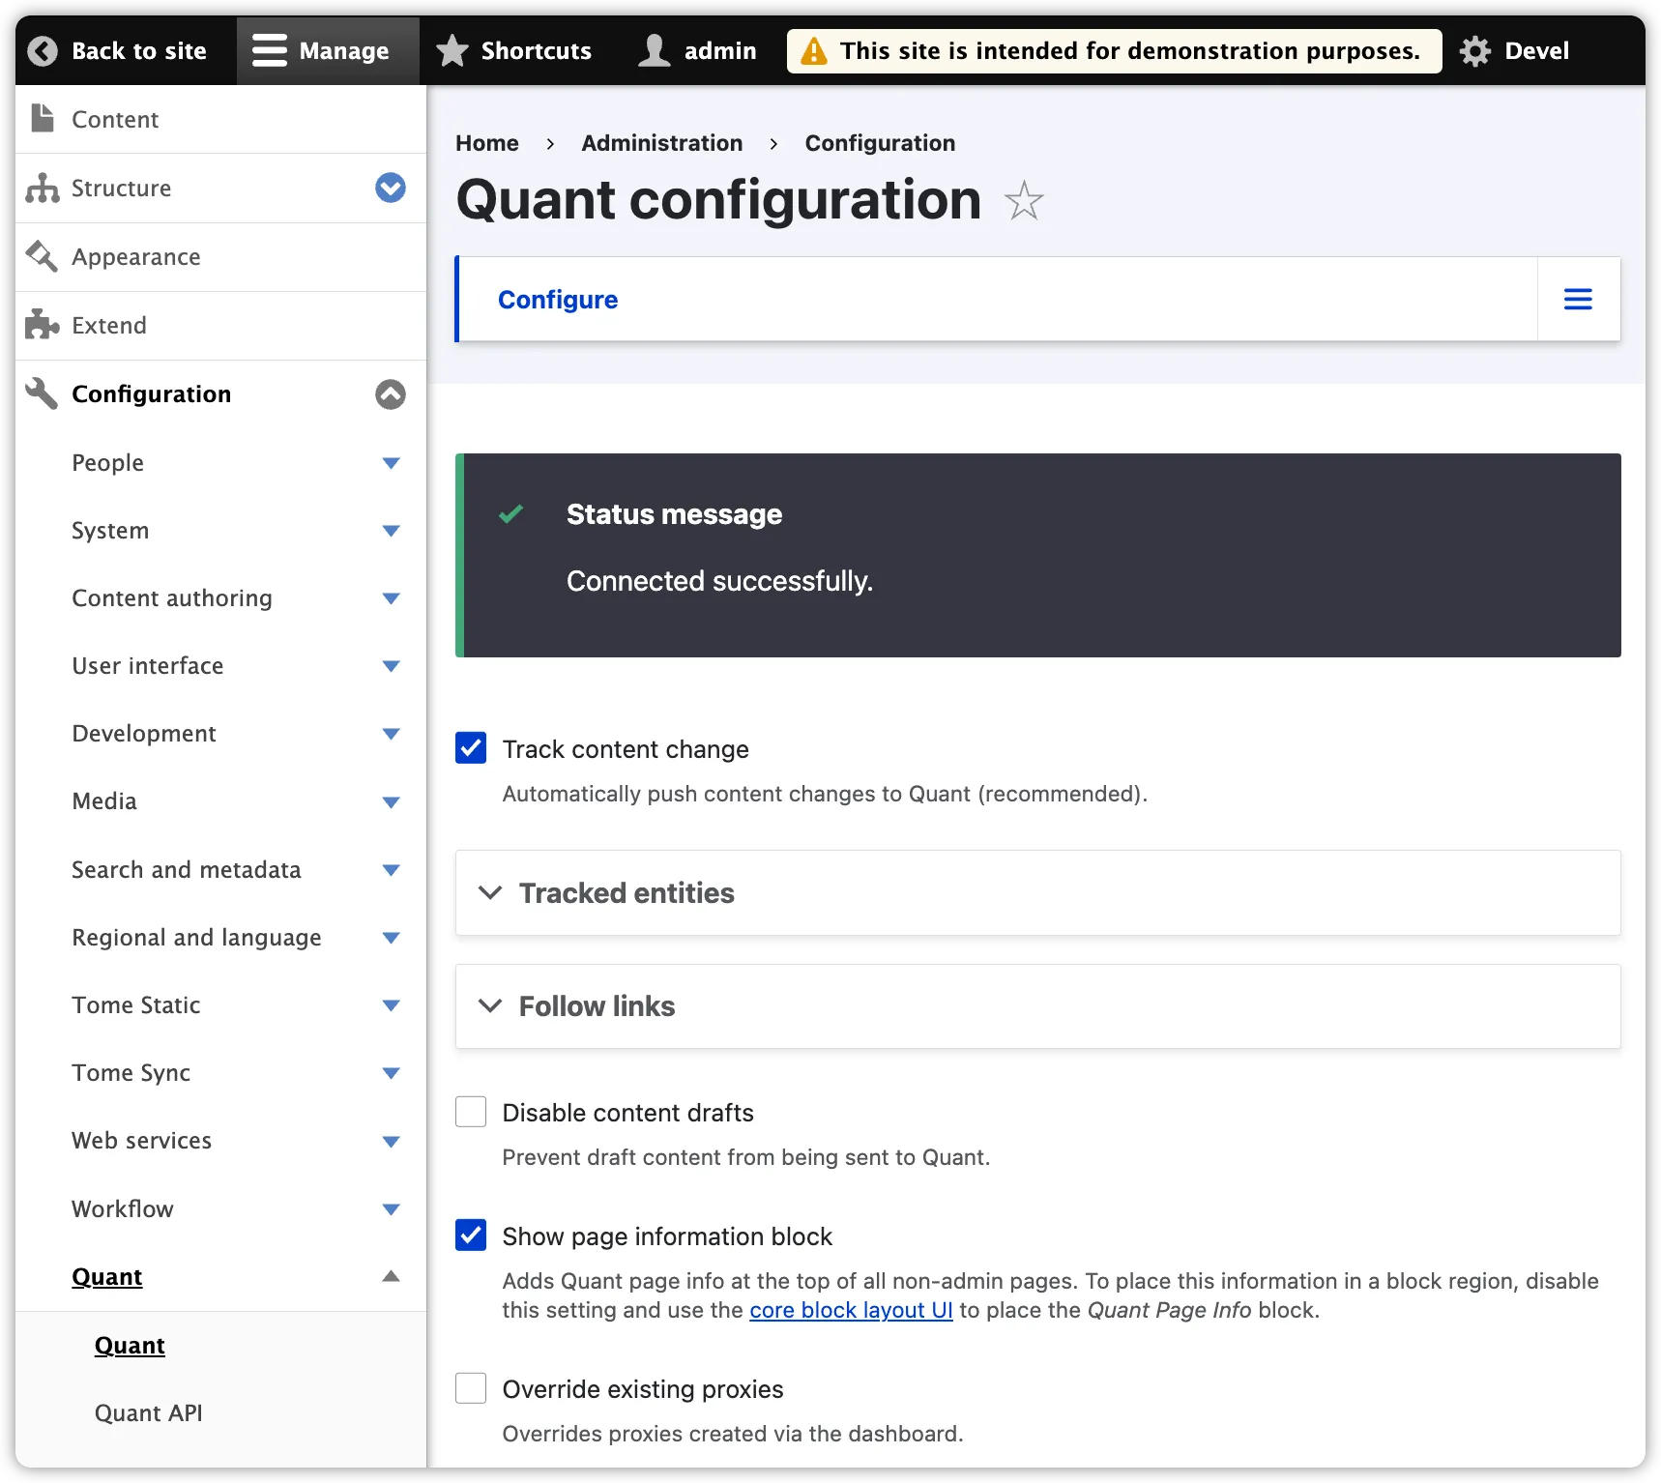The height and width of the screenshot is (1483, 1661).
Task: Select the Shortcuts star icon
Action: (x=452, y=50)
